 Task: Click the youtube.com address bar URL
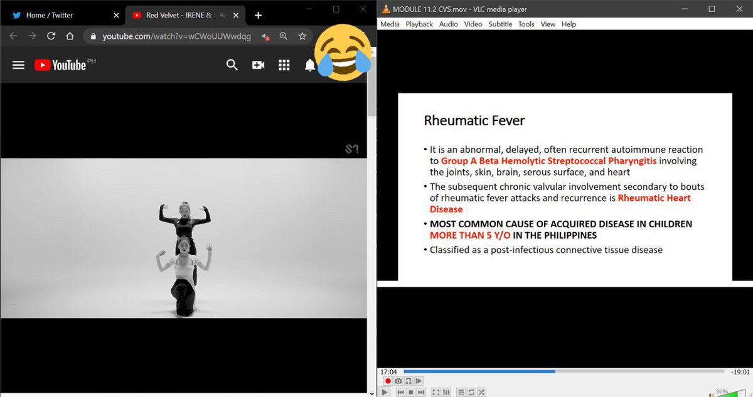click(177, 36)
